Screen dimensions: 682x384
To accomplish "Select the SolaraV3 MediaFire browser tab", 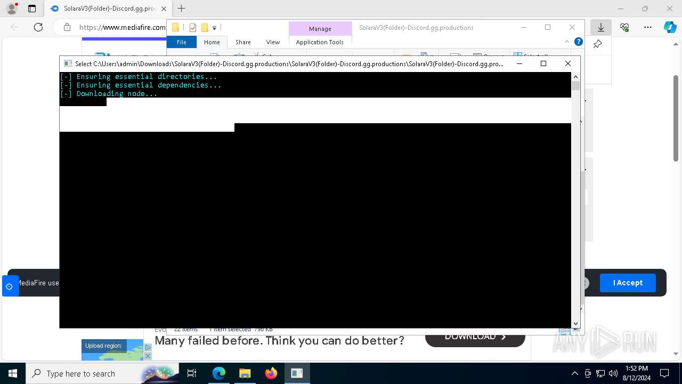I will (x=109, y=9).
